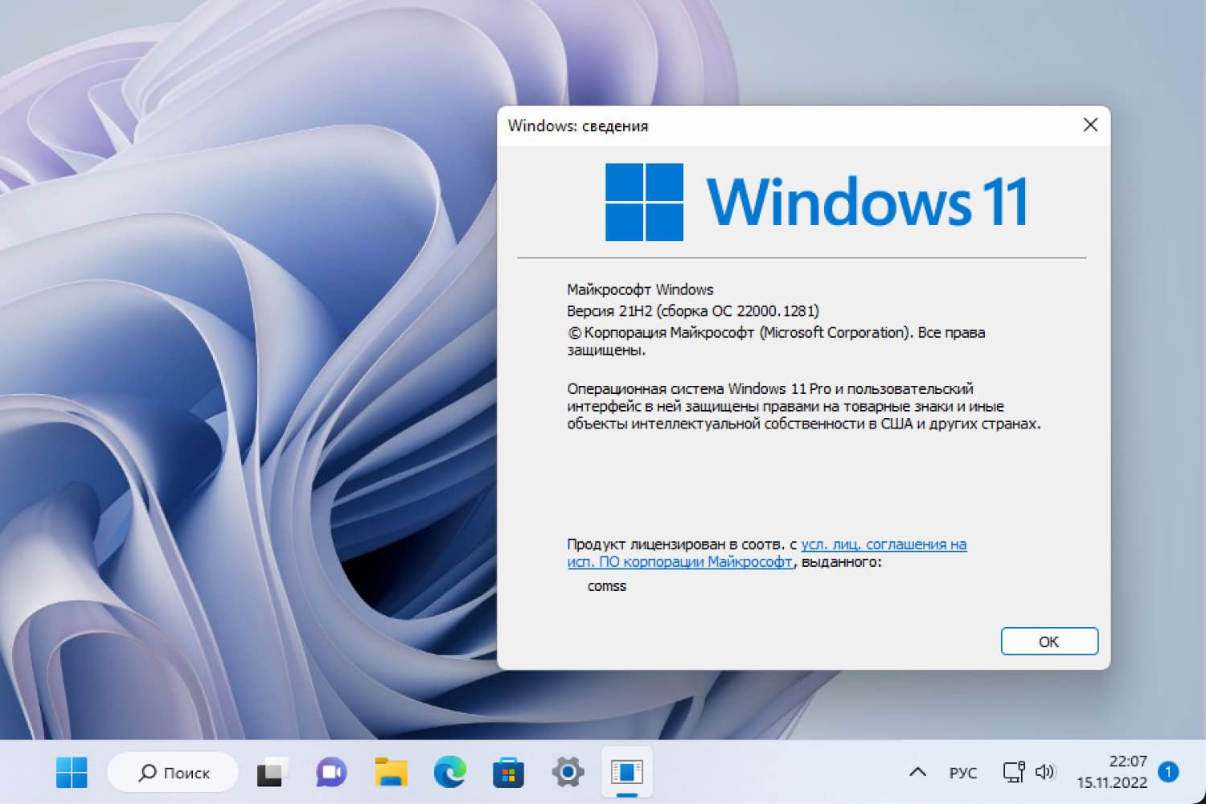Screen dimensions: 1206x804
Task: Open Settings gear on the taskbar
Action: coord(568,773)
